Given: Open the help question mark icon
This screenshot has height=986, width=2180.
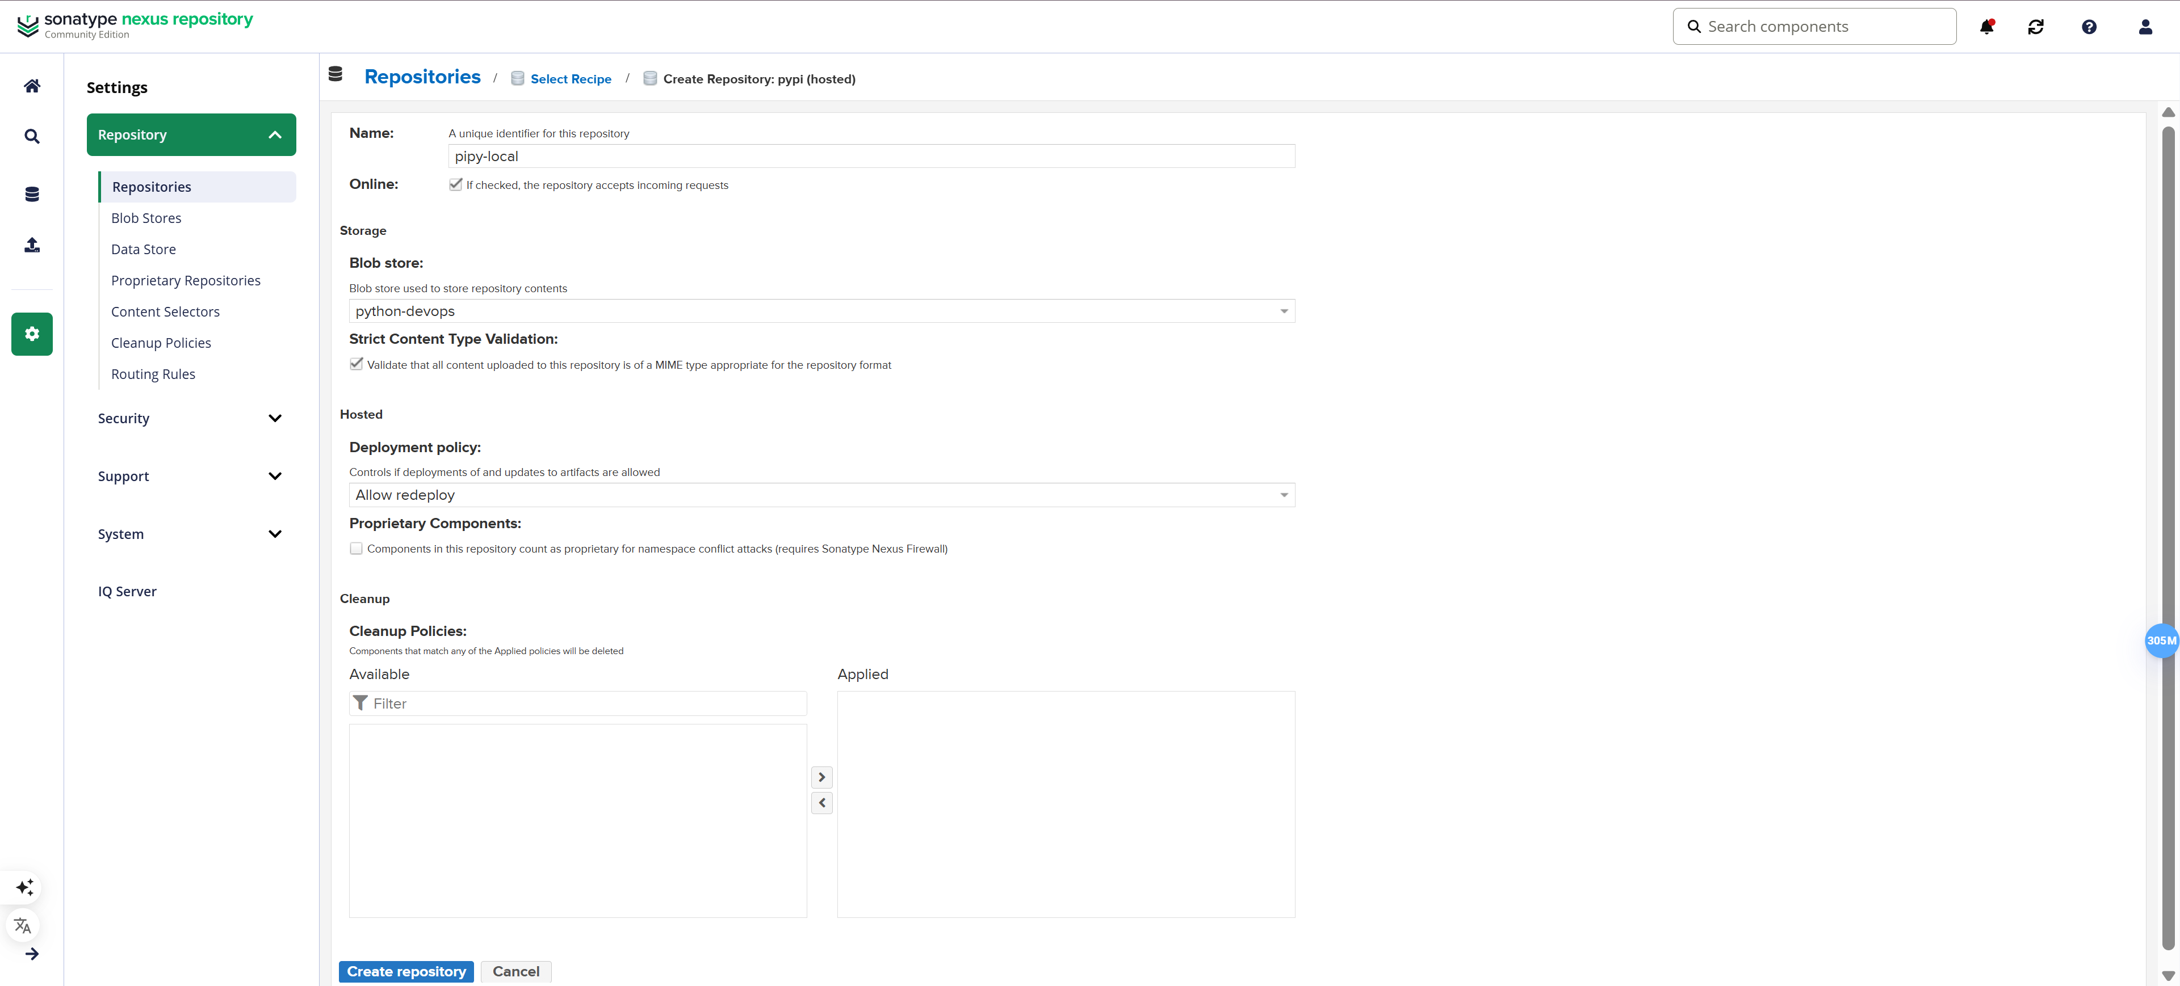Looking at the screenshot, I should point(2089,27).
